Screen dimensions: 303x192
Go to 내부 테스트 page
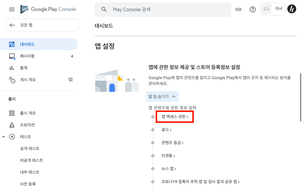30,172
